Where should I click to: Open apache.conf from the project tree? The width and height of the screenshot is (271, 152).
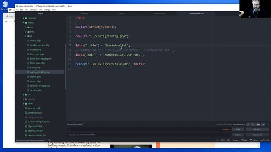coord(34,108)
